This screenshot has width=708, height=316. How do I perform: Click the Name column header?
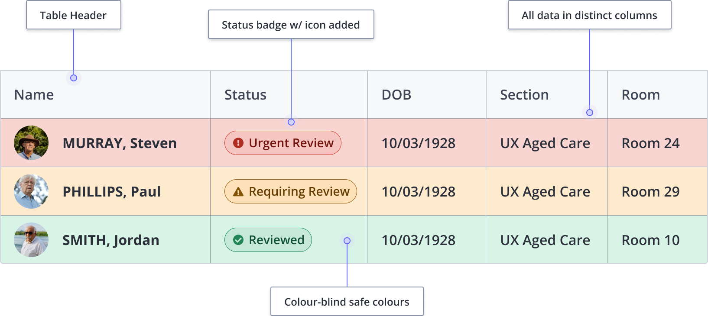34,94
